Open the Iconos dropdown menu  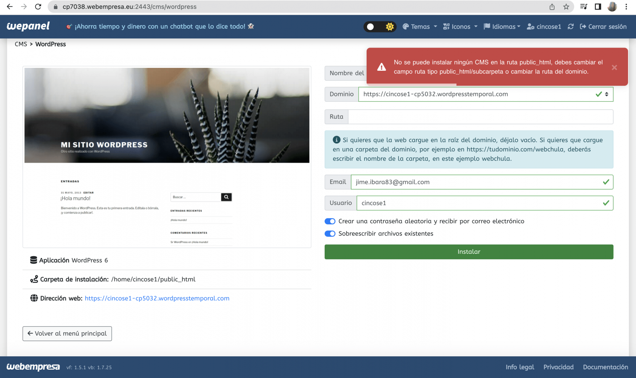460,27
